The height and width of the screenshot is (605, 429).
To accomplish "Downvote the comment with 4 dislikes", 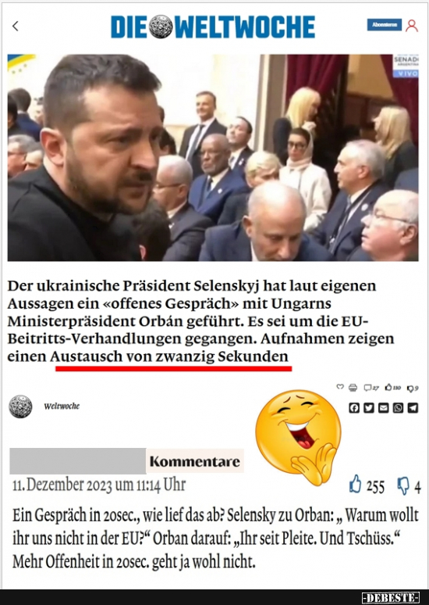I will (403, 485).
